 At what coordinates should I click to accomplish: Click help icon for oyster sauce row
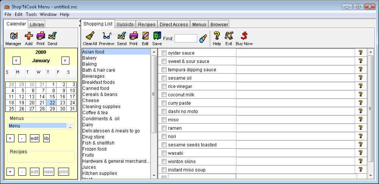(360, 52)
